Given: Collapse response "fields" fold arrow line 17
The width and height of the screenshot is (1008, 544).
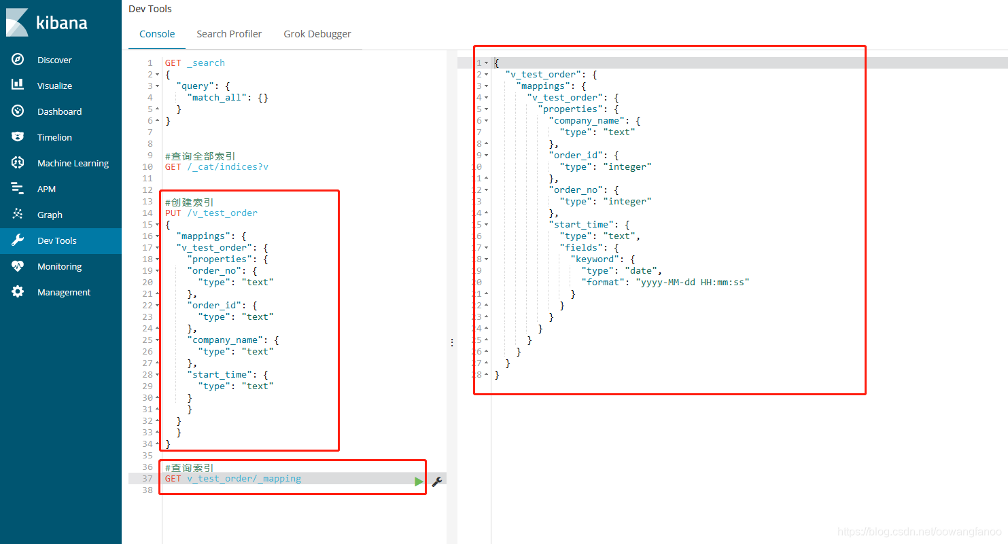Looking at the screenshot, I should click(487, 248).
